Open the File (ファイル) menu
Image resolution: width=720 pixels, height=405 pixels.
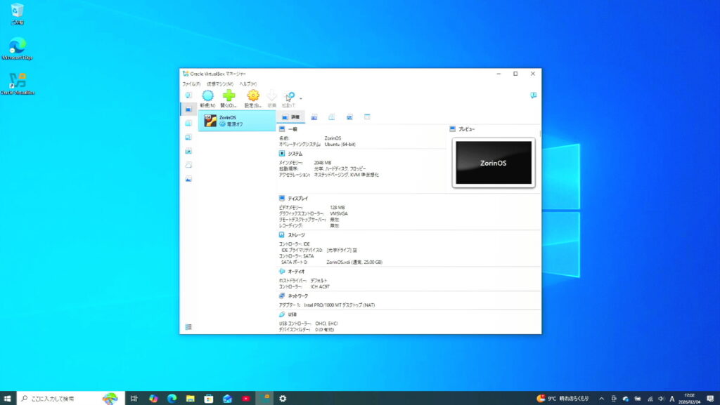click(x=191, y=84)
